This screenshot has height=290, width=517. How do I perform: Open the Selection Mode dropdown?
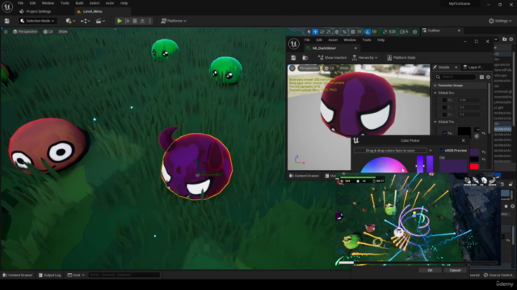click(x=37, y=21)
